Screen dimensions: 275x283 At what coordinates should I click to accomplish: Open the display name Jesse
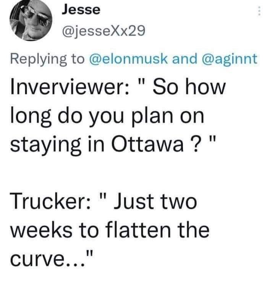tap(81, 10)
